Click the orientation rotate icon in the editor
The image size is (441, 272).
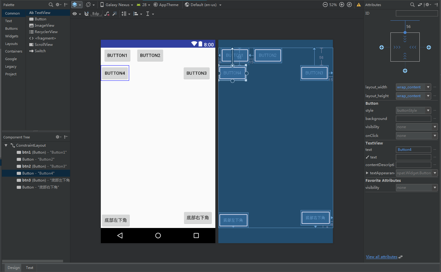(90, 5)
